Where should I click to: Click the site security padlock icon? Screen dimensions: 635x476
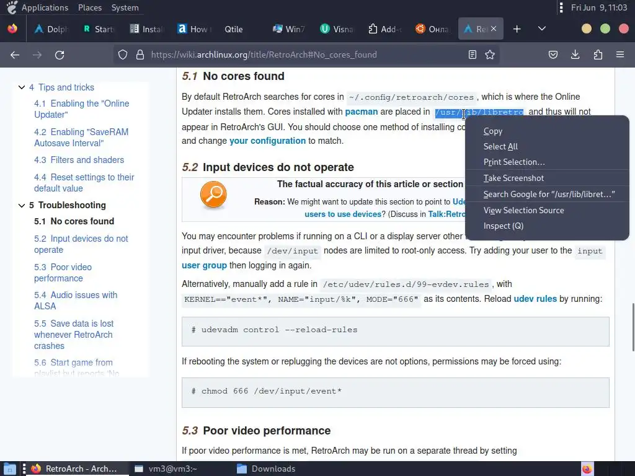pyautogui.click(x=140, y=55)
